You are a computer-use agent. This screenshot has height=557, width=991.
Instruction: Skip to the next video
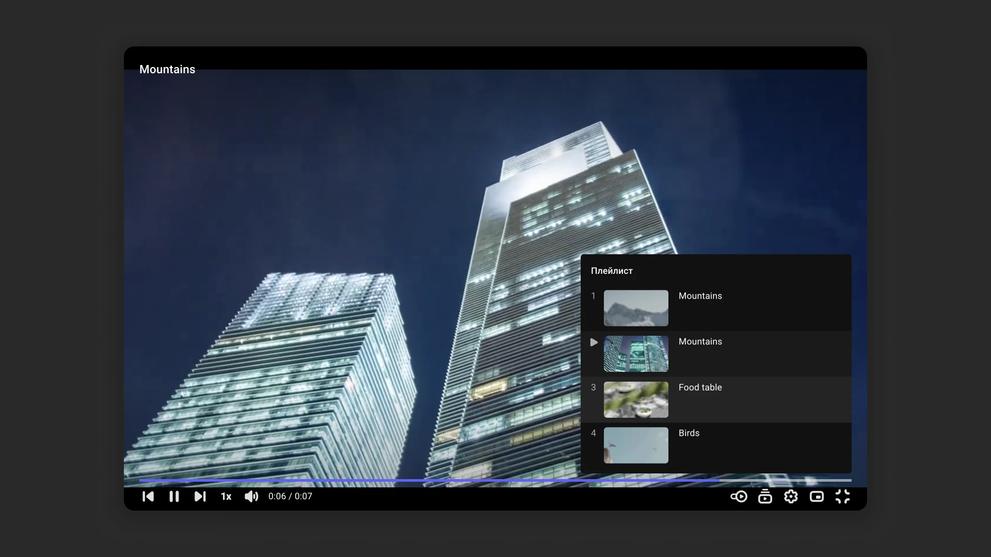[x=200, y=497]
